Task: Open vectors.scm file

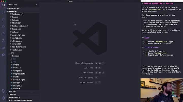Action: pos(17,50)
